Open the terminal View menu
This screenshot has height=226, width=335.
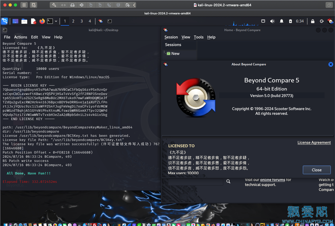tap(46, 37)
